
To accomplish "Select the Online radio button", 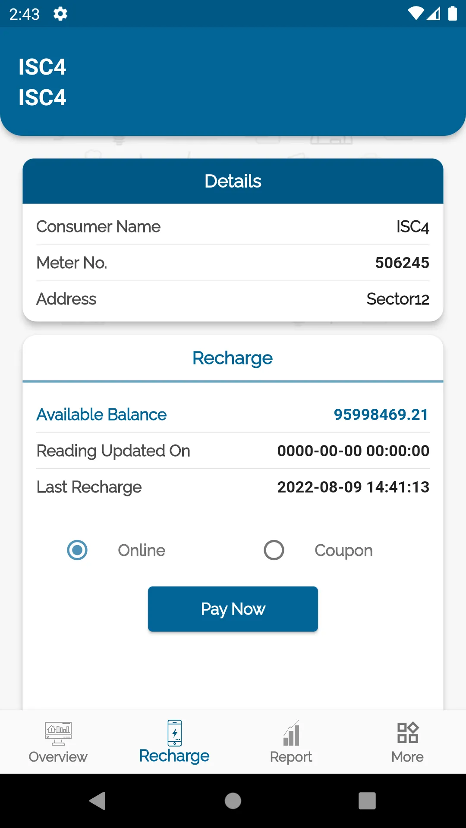I will pyautogui.click(x=77, y=550).
